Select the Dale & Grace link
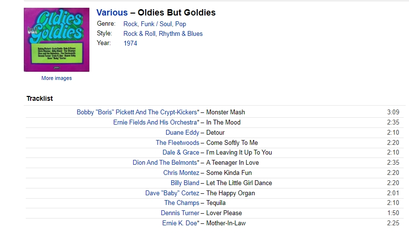 (x=181, y=152)
